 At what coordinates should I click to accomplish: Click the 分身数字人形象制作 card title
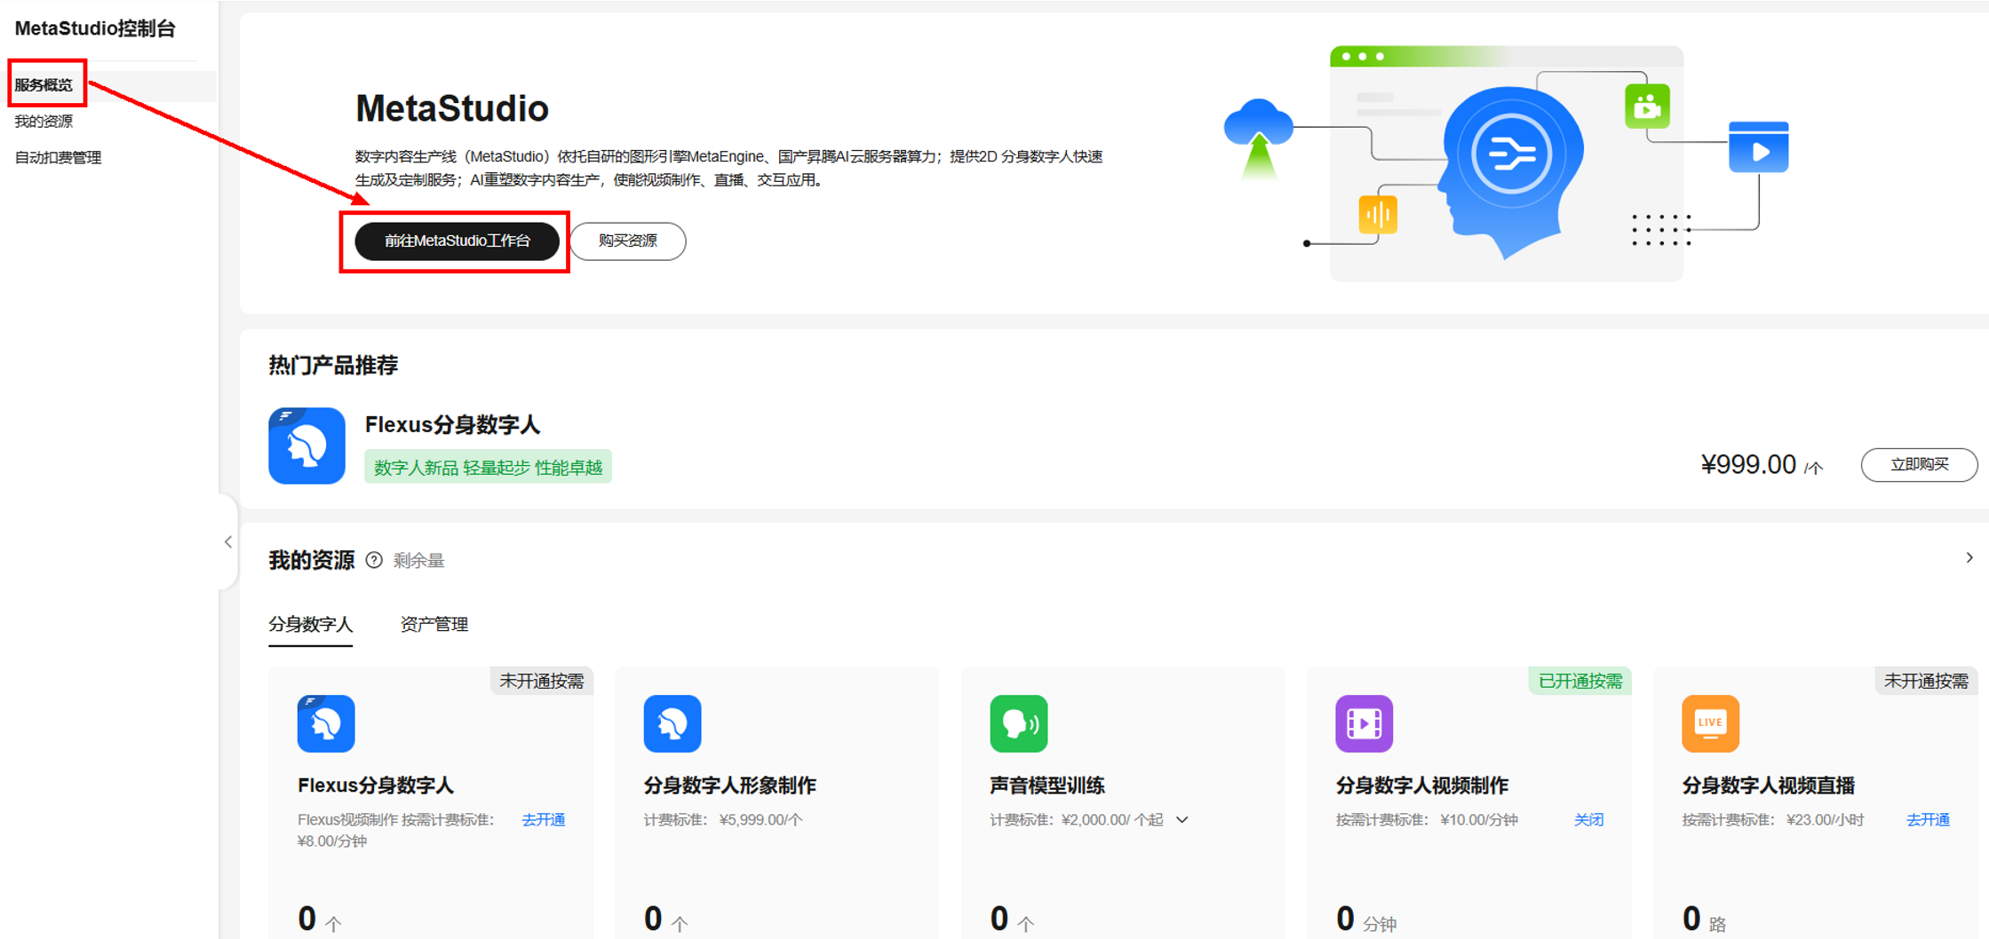coord(729,785)
